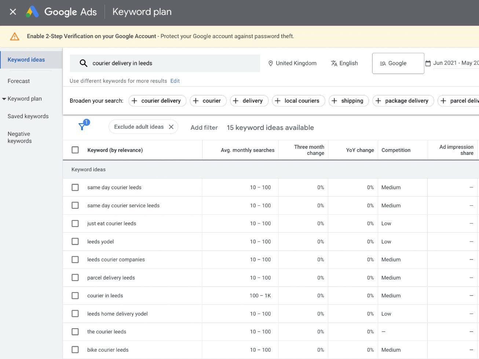Add 'shipping' chip to broaden search
Viewport: 479px width, 359px height.
point(348,101)
